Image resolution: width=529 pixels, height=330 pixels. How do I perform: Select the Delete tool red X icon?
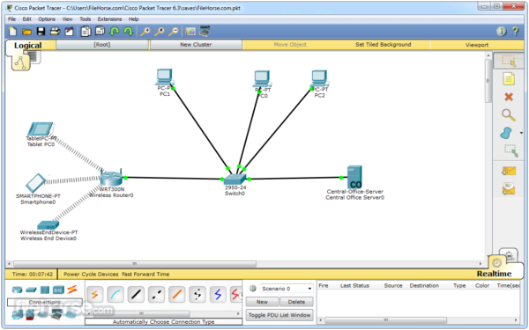[509, 97]
